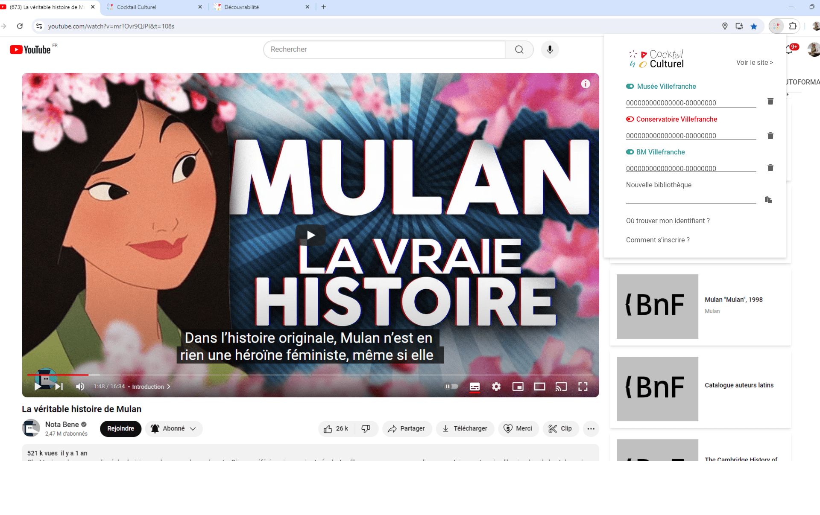Toggle the Musée Villefranche switch
820x515 pixels.
pyautogui.click(x=630, y=86)
